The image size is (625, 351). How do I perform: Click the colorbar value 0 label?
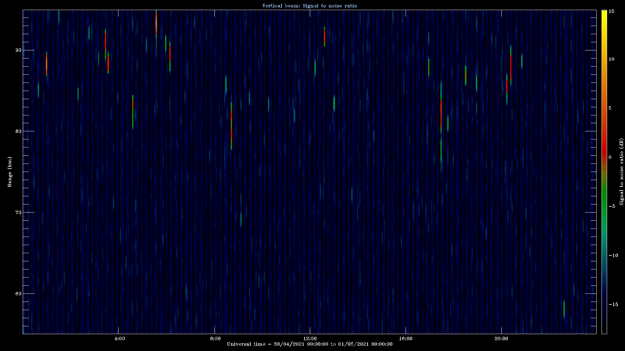[610, 157]
